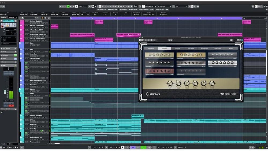Click the Inspector settings gear icon
Viewport: 268px width, 151px height.
point(2,112)
